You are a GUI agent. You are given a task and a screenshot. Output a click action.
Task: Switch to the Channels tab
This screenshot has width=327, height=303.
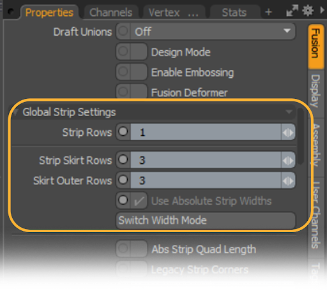110,12
